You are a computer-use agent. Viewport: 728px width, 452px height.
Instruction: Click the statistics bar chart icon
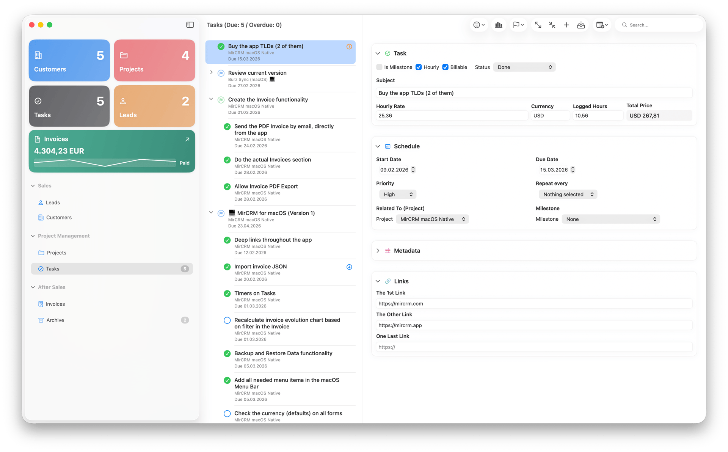[498, 25]
